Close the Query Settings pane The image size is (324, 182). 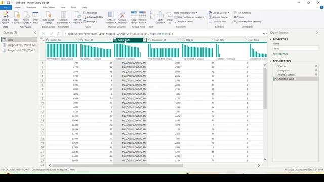(x=317, y=32)
